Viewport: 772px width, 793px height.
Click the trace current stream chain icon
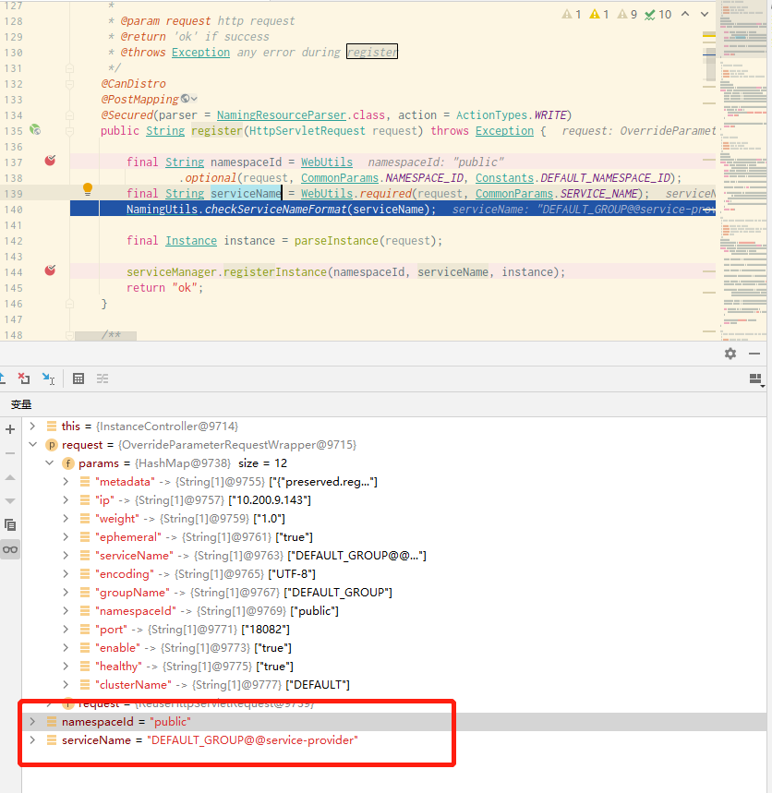pyautogui.click(x=103, y=378)
